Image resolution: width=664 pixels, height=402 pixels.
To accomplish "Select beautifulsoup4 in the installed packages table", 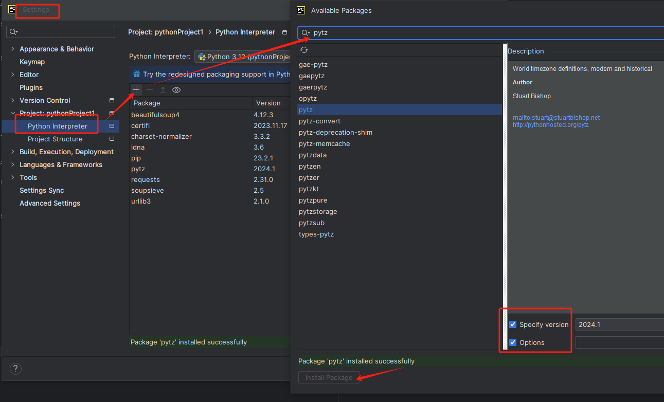I will click(x=210, y=115).
